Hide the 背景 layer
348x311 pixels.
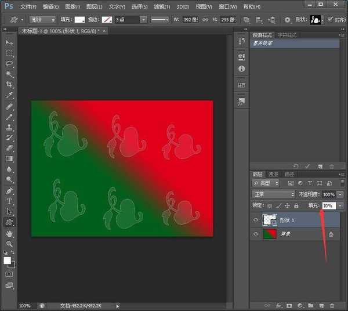pyautogui.click(x=256, y=234)
